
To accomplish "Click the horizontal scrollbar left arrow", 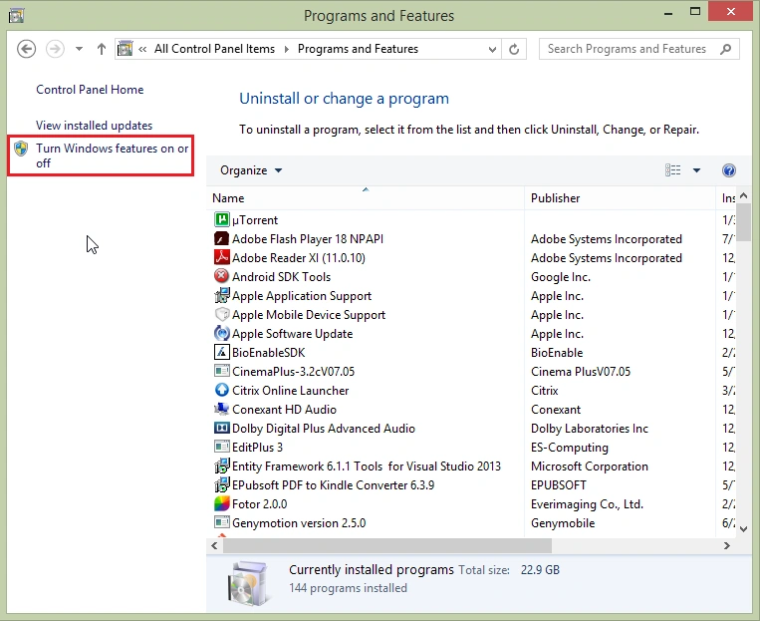I will click(214, 546).
